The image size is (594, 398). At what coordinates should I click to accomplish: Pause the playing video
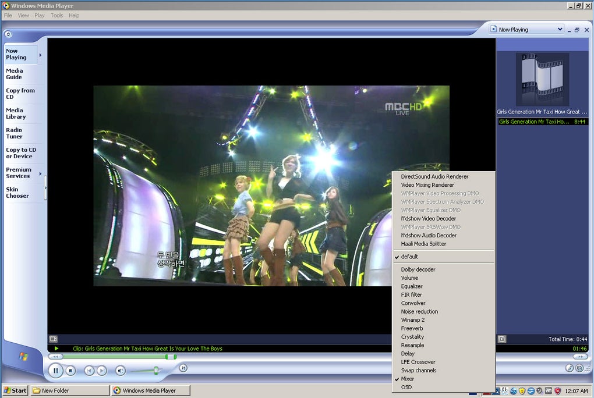pos(56,370)
